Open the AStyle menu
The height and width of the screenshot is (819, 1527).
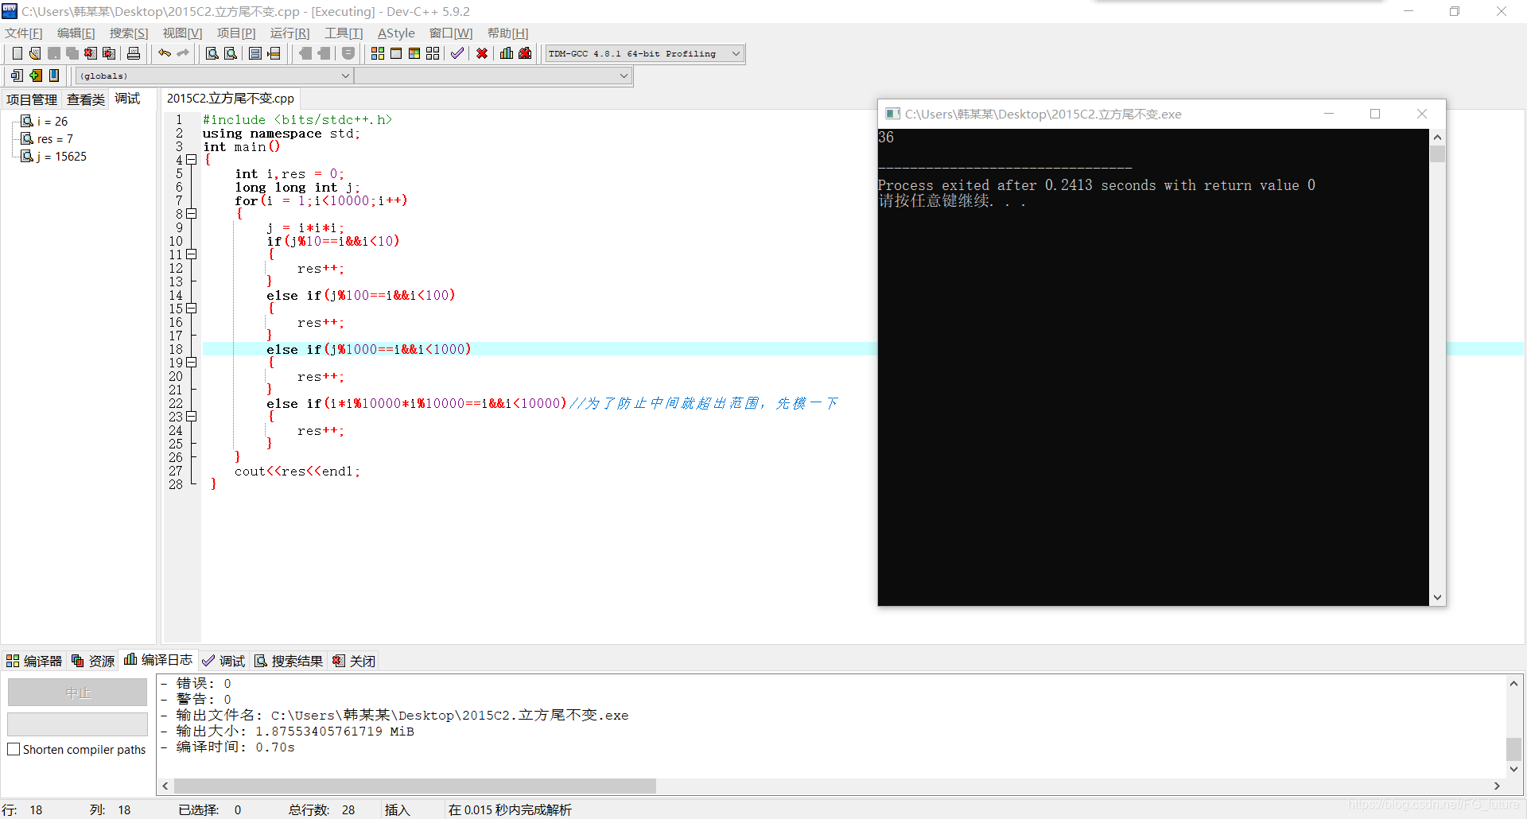(x=396, y=33)
